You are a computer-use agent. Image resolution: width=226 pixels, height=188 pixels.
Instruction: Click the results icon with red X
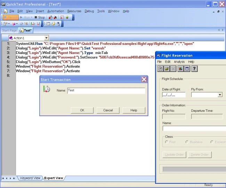pos(62,17)
